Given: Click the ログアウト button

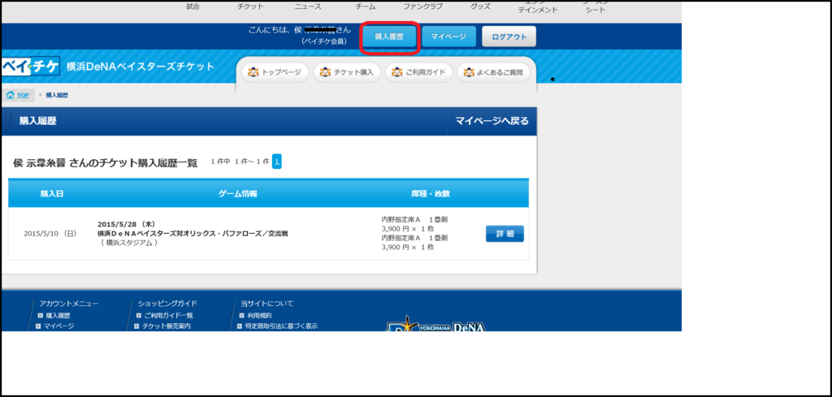Looking at the screenshot, I should click(509, 37).
